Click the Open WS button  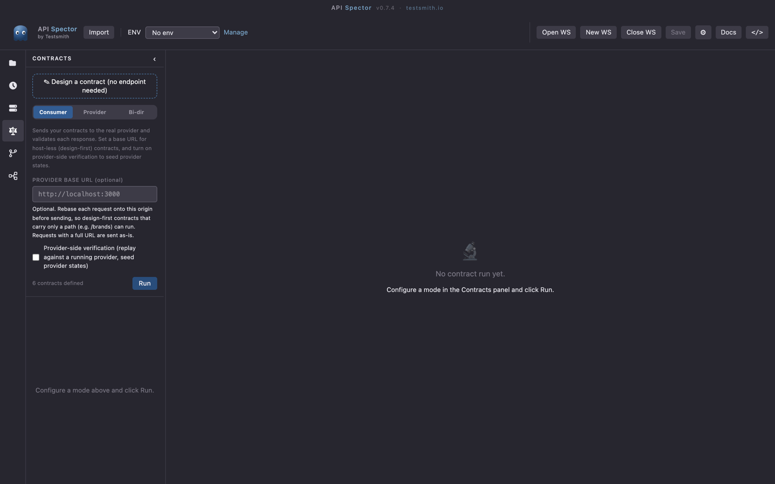(x=556, y=32)
